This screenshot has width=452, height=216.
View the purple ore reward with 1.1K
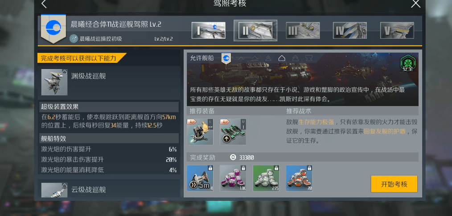[233, 178]
